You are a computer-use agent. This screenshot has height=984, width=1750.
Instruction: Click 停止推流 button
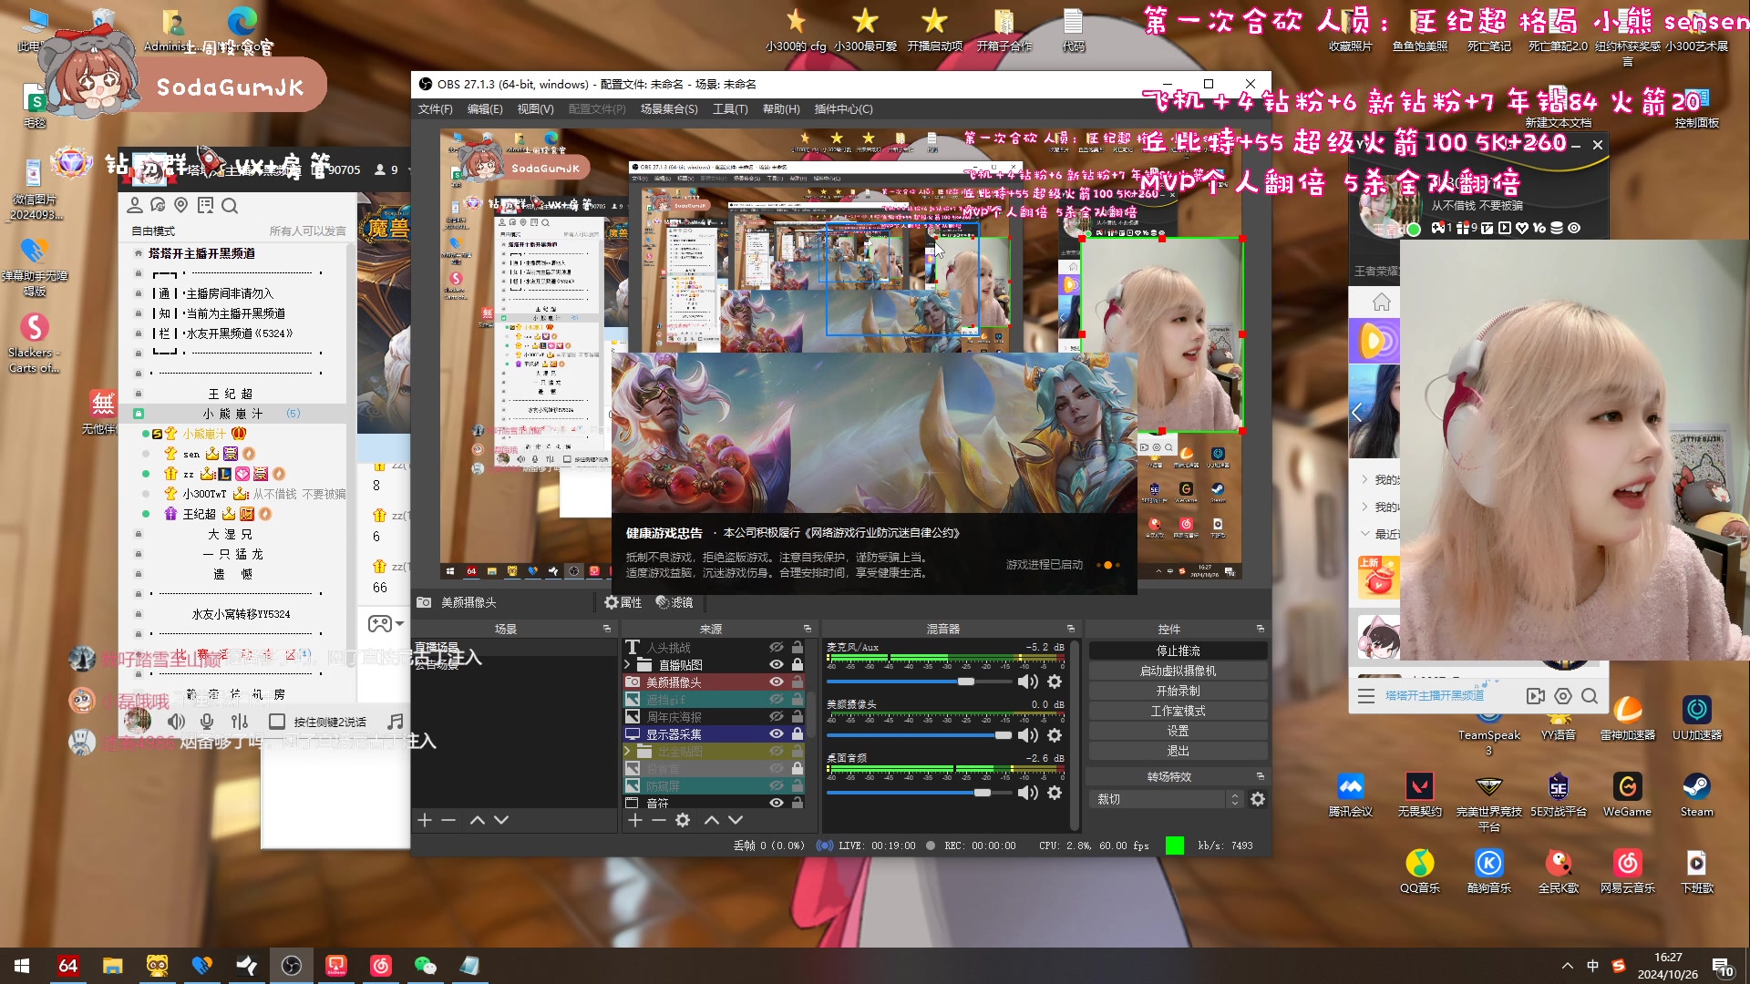[x=1178, y=651]
